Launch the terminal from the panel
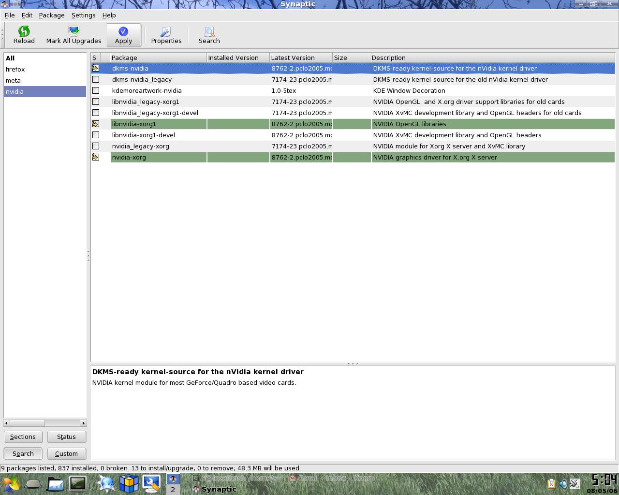The height and width of the screenshot is (495, 619). 77,483
